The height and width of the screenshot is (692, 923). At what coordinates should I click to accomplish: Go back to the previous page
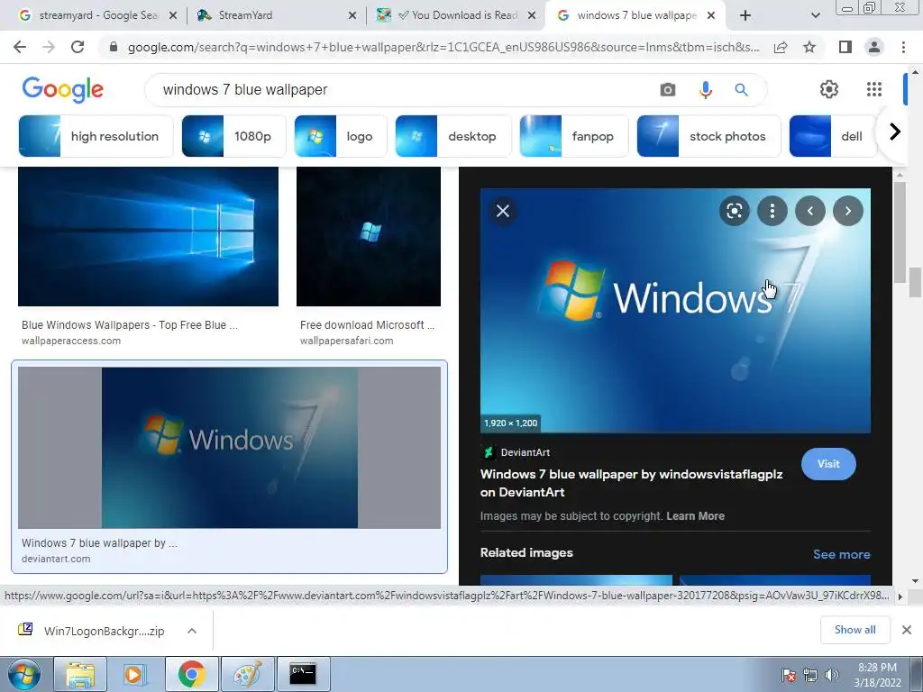pos(20,47)
